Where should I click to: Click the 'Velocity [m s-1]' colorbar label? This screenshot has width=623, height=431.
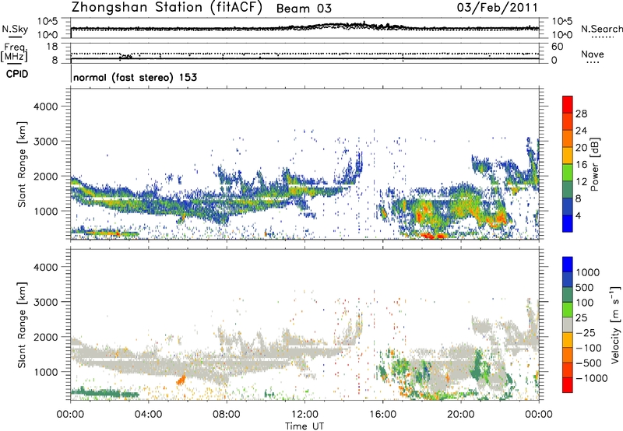pyautogui.click(x=615, y=324)
